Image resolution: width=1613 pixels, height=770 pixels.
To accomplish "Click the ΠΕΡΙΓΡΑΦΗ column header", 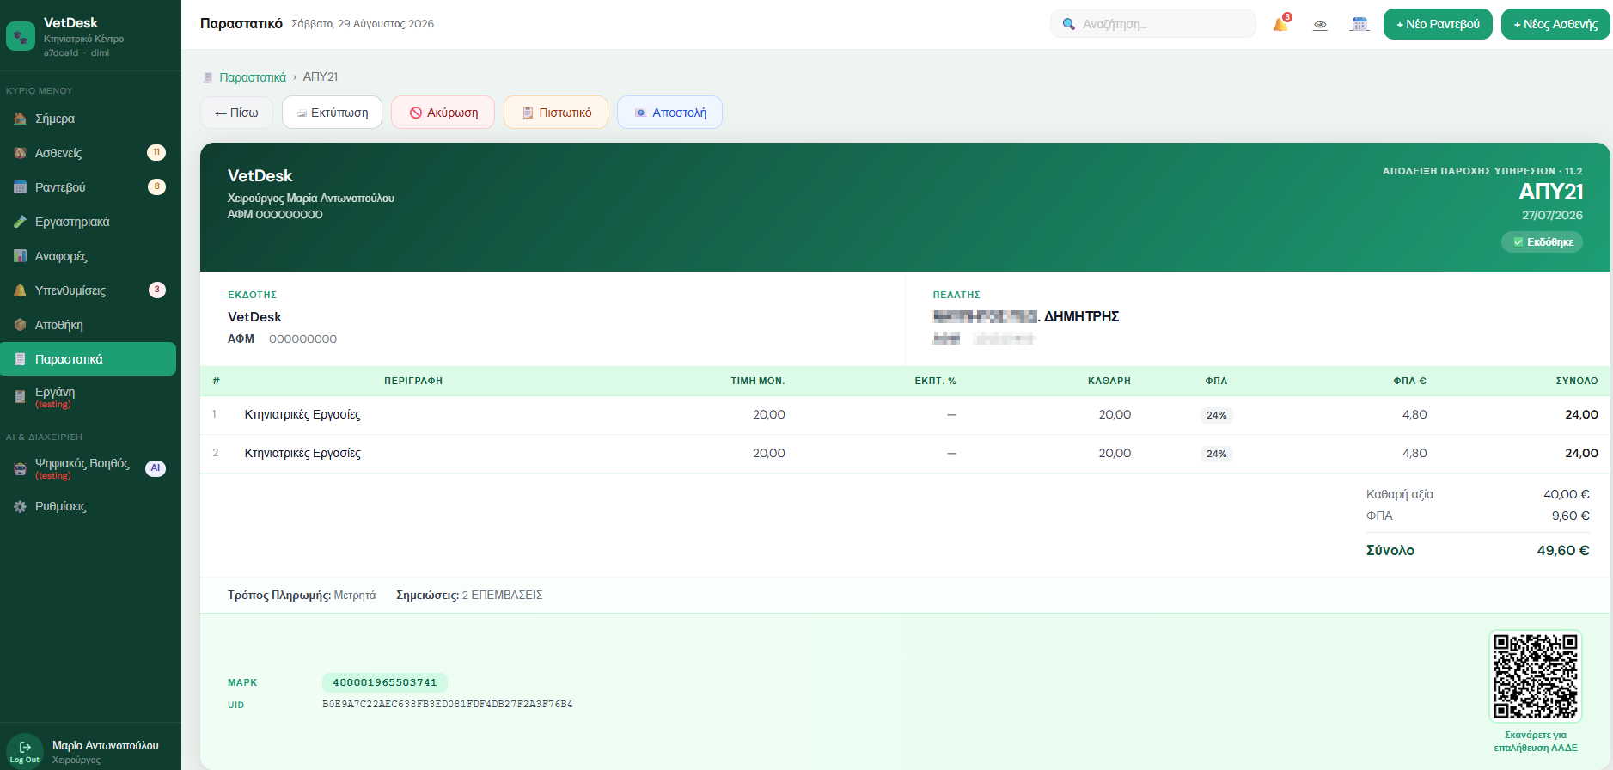I will [x=413, y=381].
